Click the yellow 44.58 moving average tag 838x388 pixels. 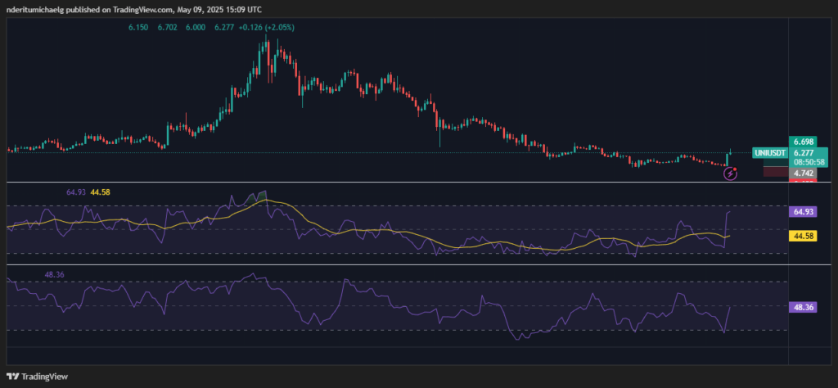point(803,236)
